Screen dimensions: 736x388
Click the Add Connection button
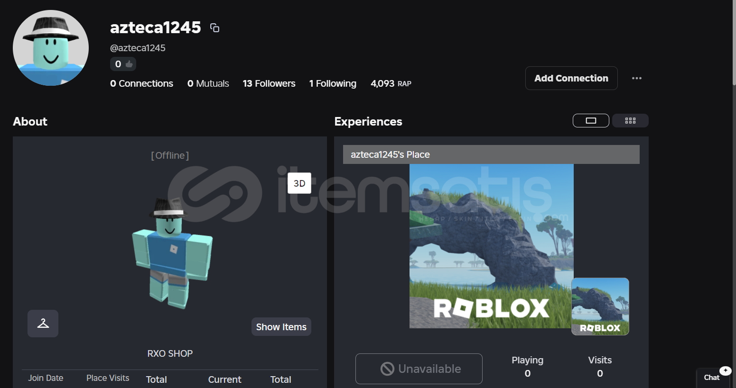[571, 78]
